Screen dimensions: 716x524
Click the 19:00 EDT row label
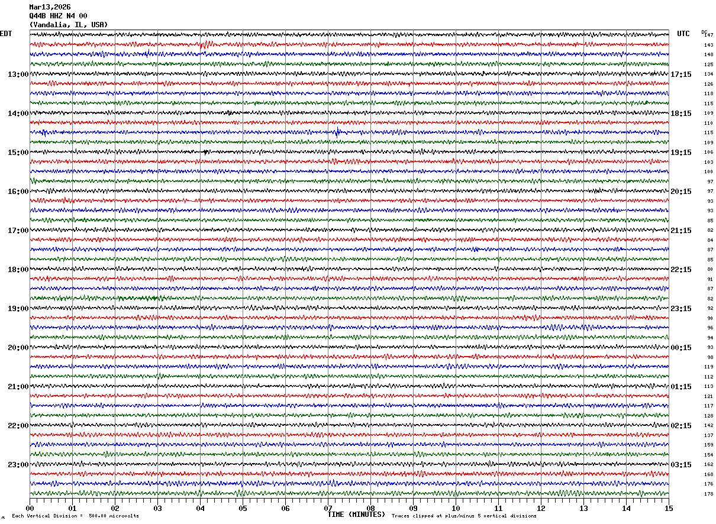pos(18,309)
